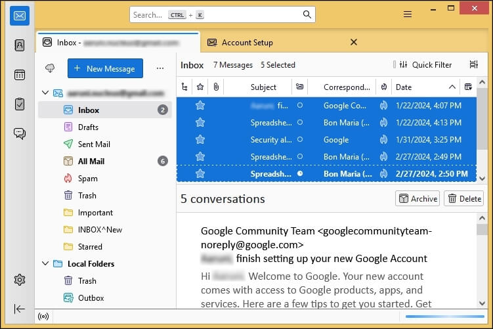Open message list display options icon
The height and width of the screenshot is (329, 493).
[x=473, y=65]
